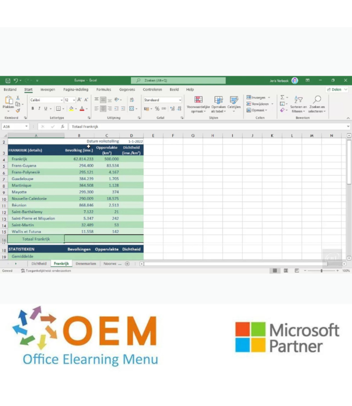Viewport: 352px width, 406px height.
Task: Open the Calibri font name dropdown
Action: pyautogui.click(x=61, y=100)
